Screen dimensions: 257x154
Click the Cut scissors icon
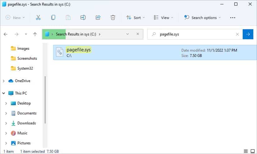38,17
